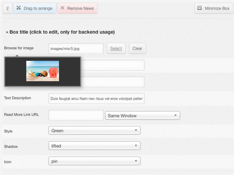Click the first input field beside image preview

114,65
